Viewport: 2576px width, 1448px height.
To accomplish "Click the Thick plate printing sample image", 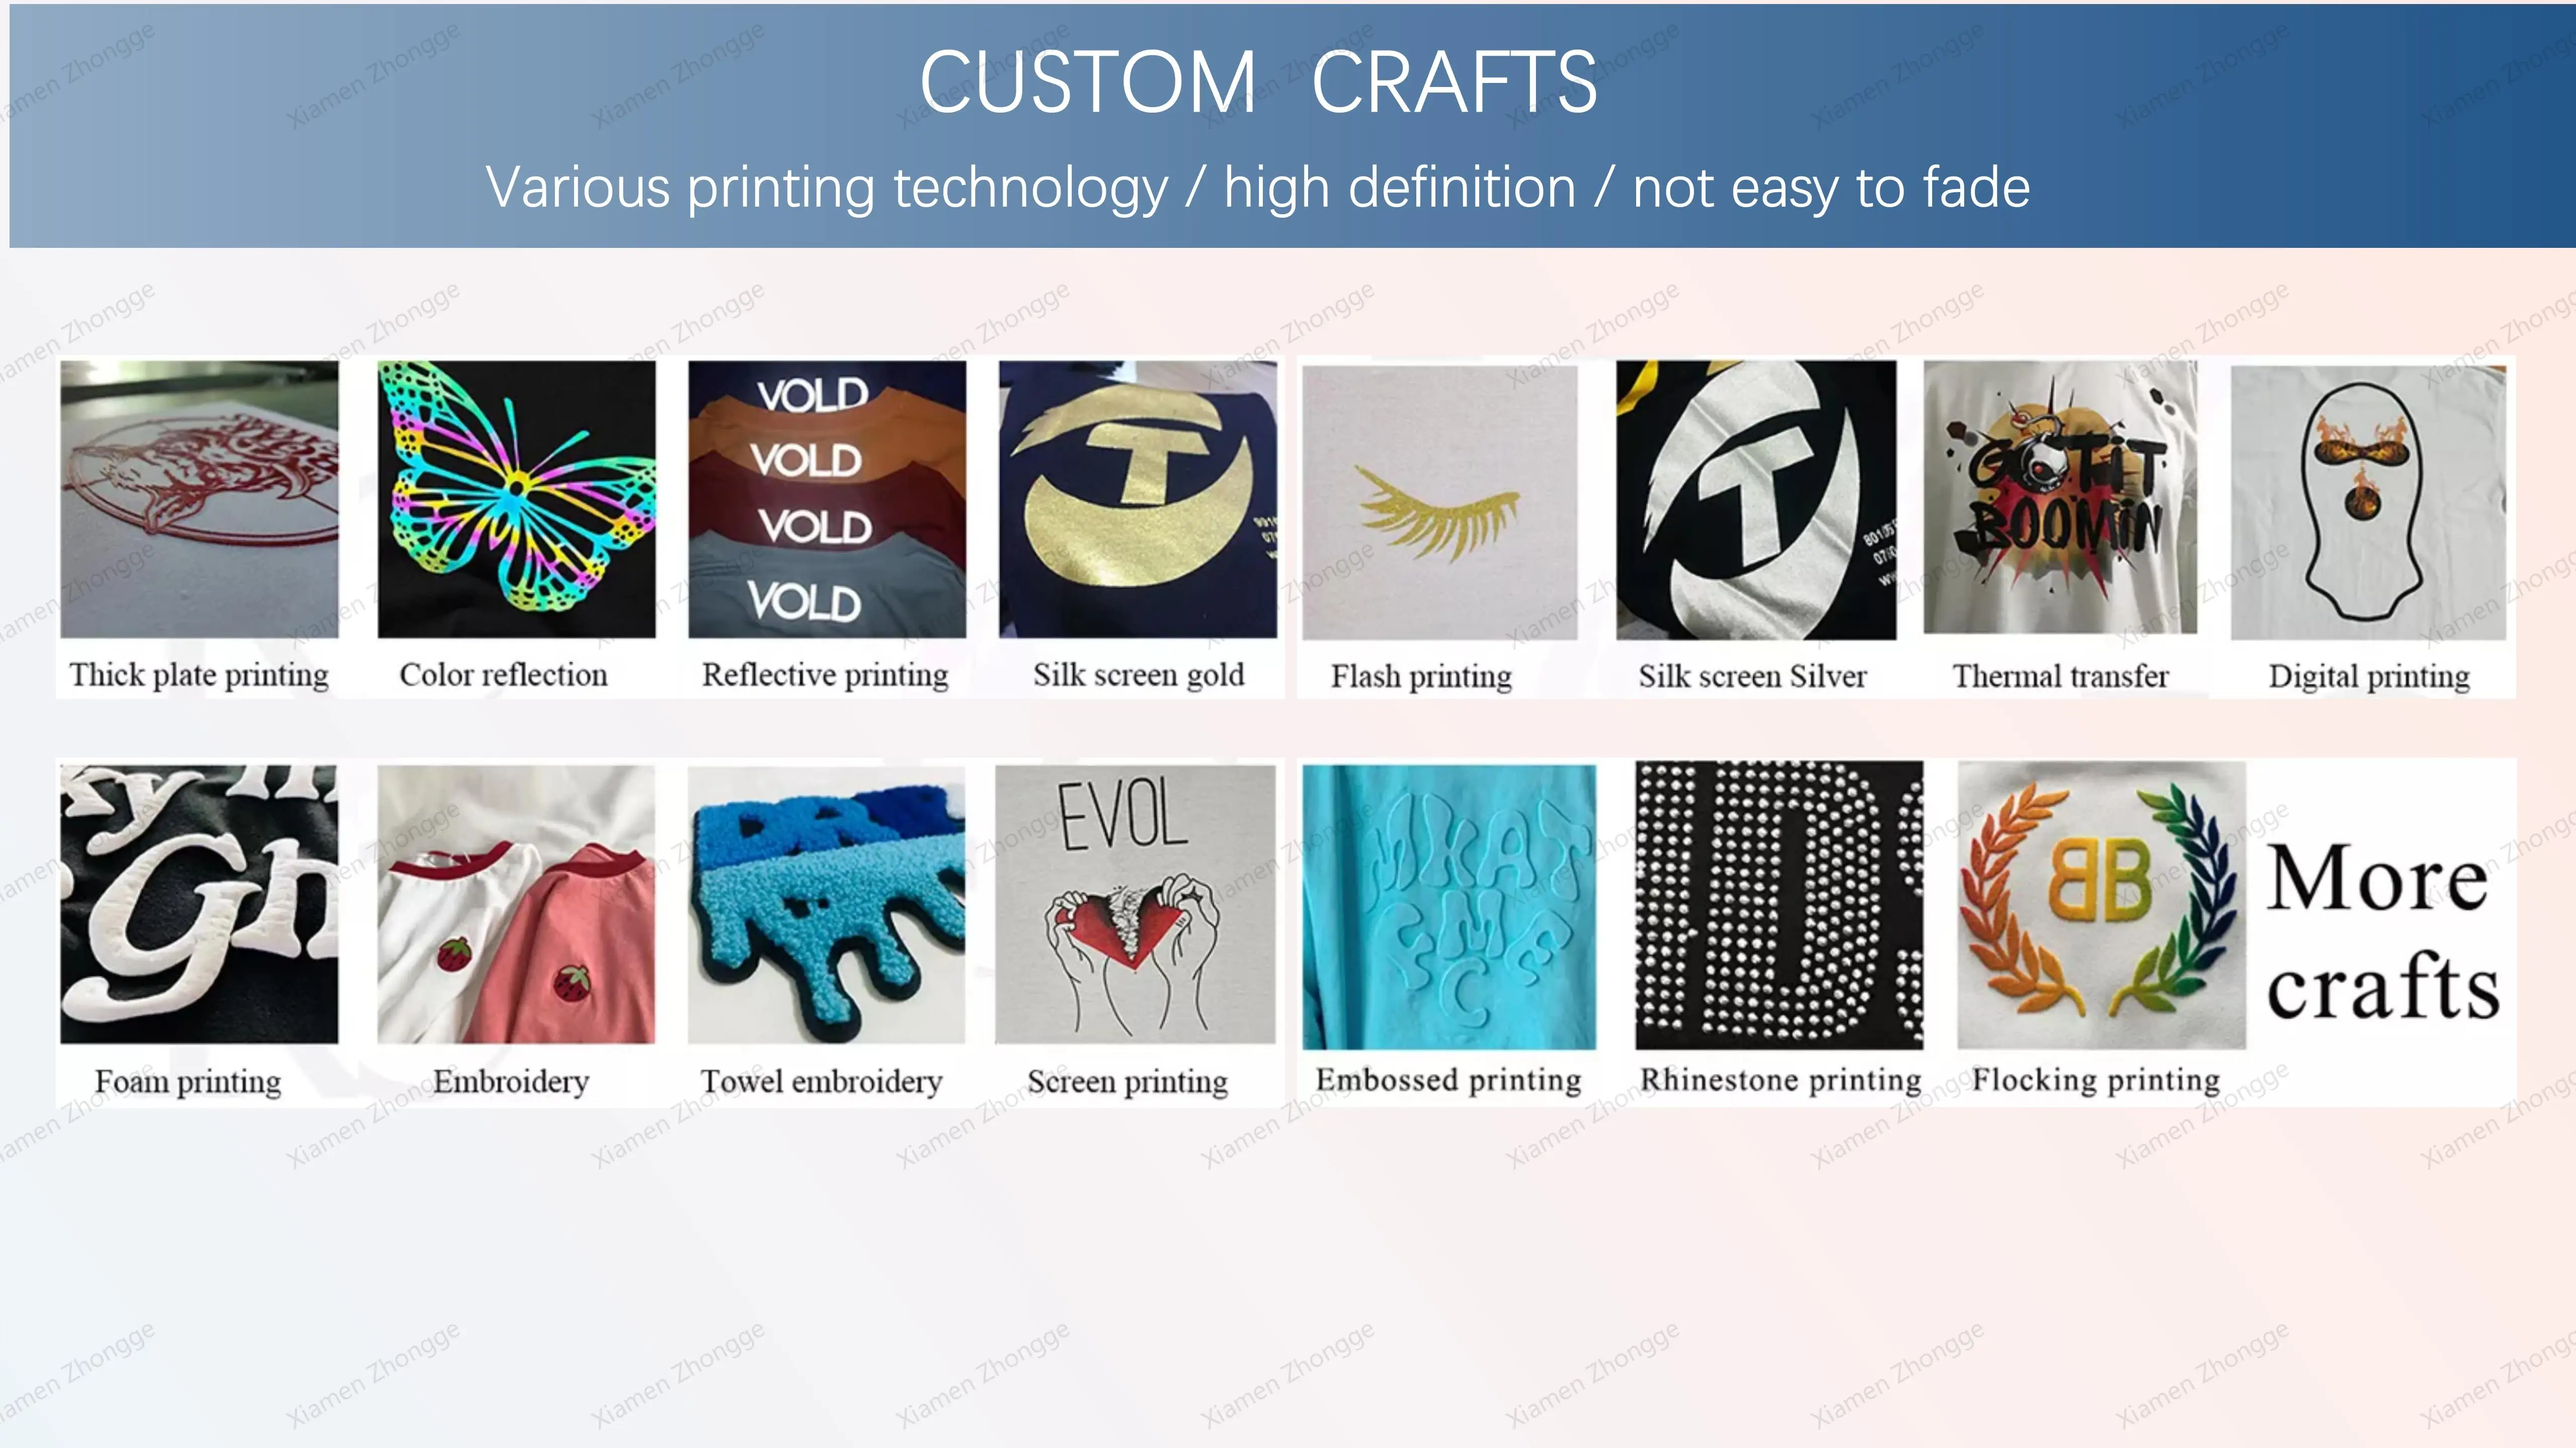I will tap(199, 499).
